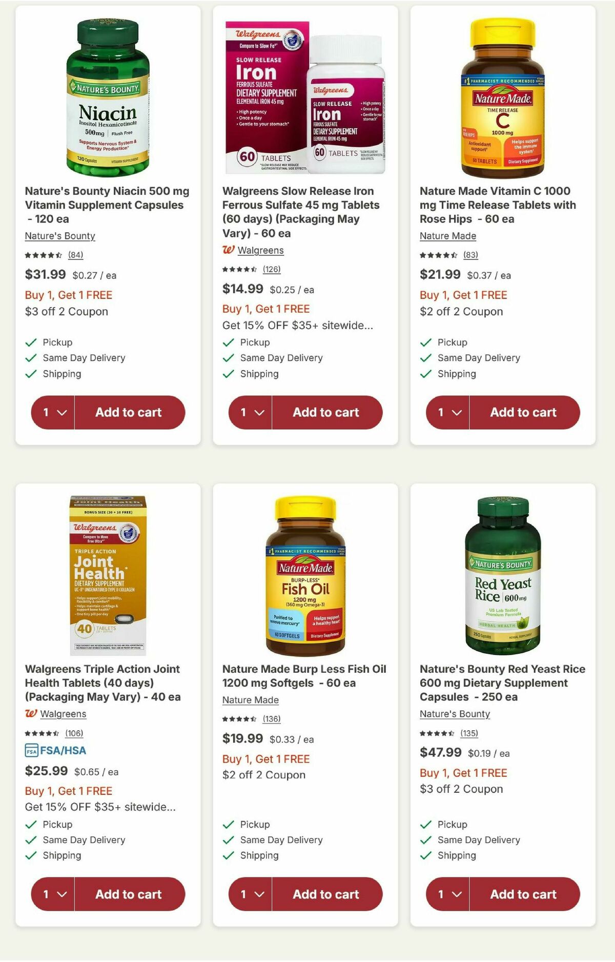Select Same Day Delivery on Slow Release Iron card
This screenshot has height=962, width=615.
click(x=281, y=358)
